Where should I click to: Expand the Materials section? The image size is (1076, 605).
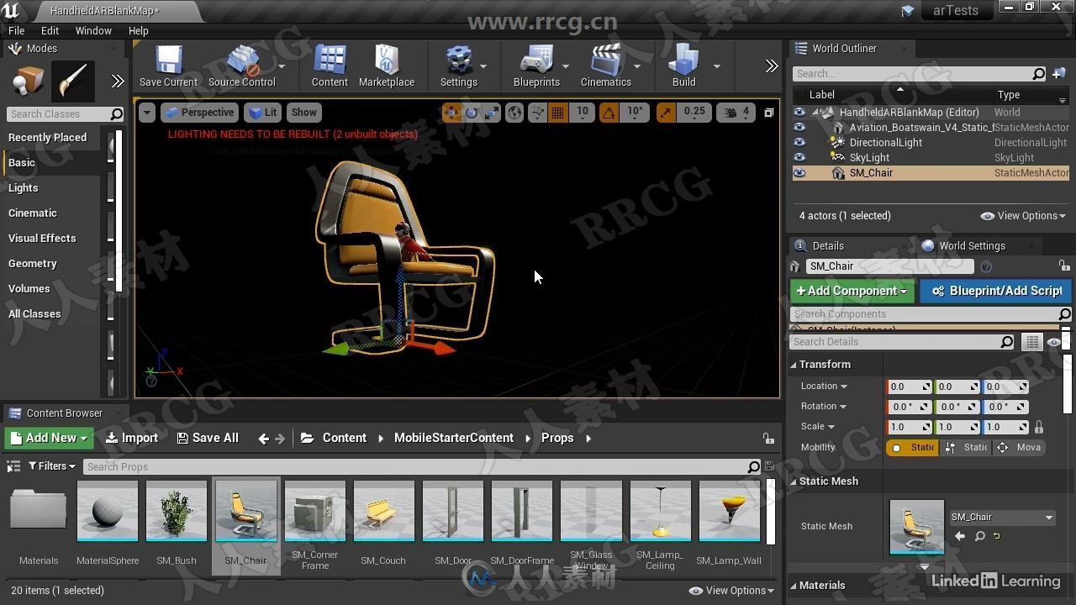(793, 586)
